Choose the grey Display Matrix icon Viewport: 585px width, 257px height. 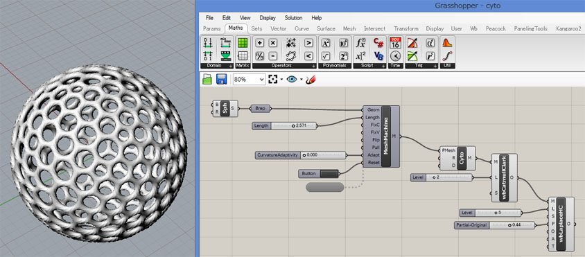coord(243,56)
